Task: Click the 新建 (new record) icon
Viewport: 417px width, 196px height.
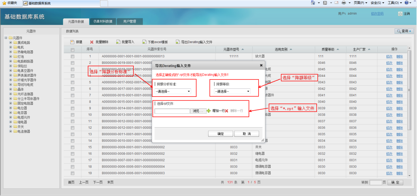Action: 72,42
